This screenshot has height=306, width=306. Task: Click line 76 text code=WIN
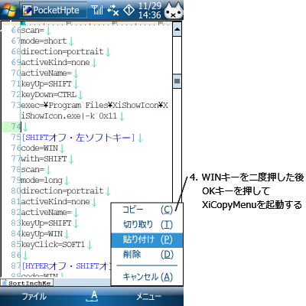[40, 148]
